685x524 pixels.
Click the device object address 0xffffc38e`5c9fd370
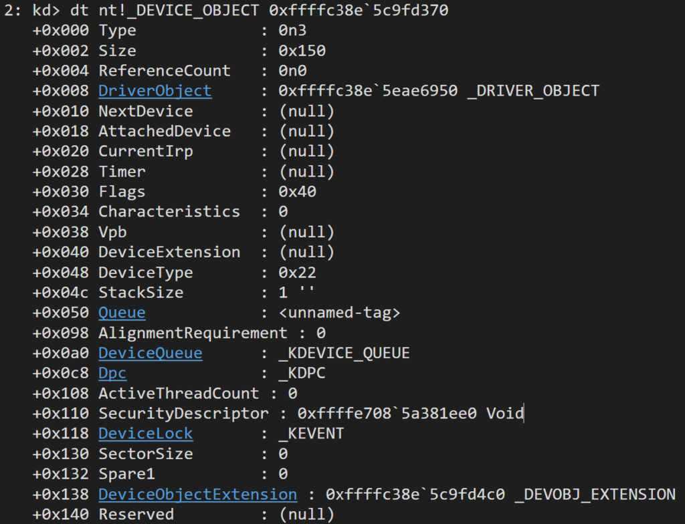pyautogui.click(x=359, y=10)
